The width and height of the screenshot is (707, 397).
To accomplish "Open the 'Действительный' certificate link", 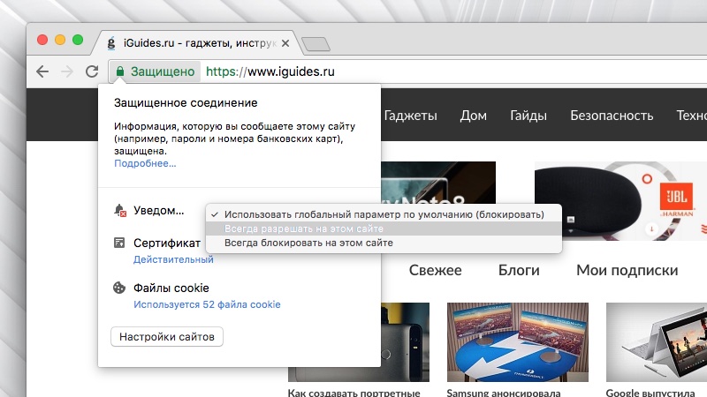I will coord(173,259).
